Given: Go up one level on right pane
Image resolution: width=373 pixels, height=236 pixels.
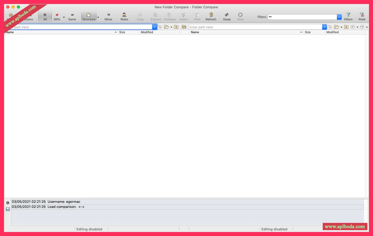Looking at the screenshot, I should point(346,27).
